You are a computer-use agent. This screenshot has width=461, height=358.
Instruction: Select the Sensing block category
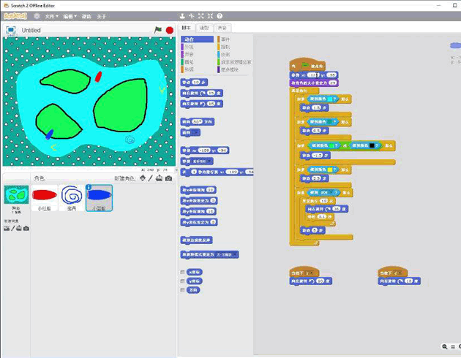225,54
